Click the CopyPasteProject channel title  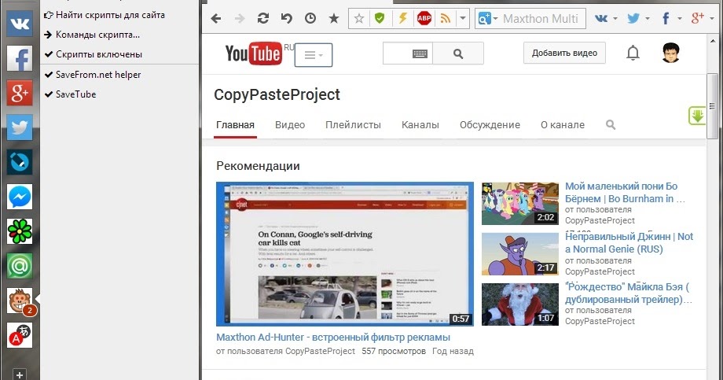click(x=277, y=94)
